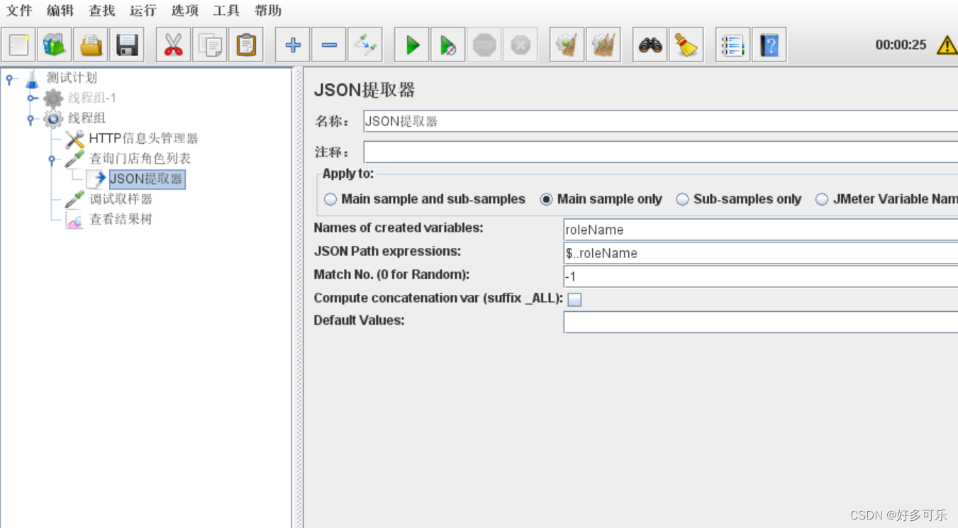Click the Clear All double-broom icon
The height and width of the screenshot is (528, 958).
click(x=603, y=45)
